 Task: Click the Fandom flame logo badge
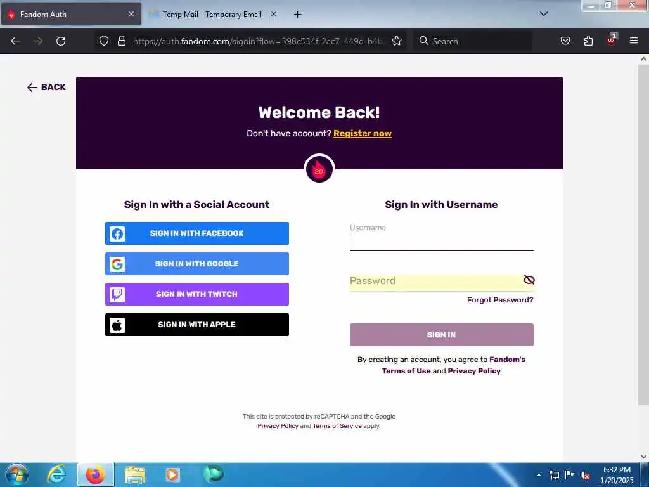(x=319, y=169)
